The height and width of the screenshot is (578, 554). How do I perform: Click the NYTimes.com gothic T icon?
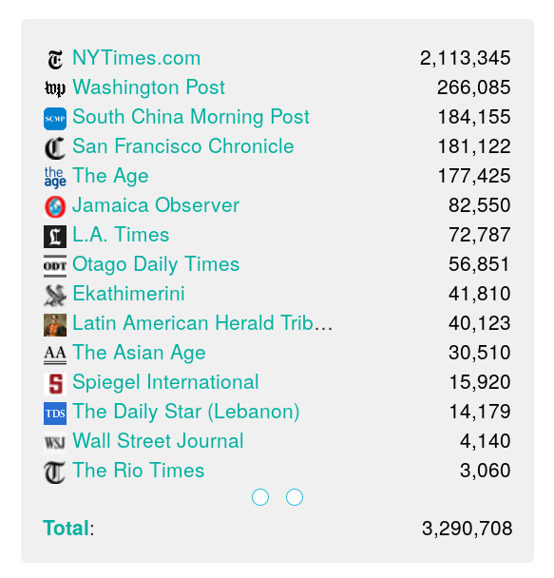55,59
